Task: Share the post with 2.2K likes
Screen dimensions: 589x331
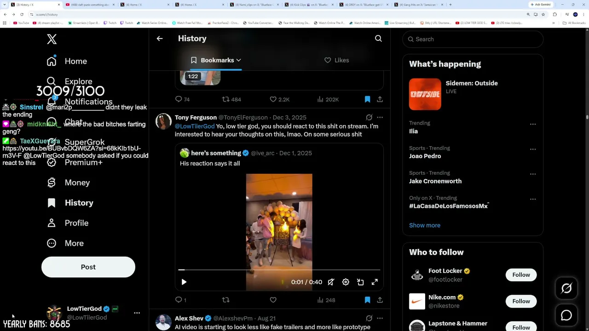Action: tap(380, 99)
